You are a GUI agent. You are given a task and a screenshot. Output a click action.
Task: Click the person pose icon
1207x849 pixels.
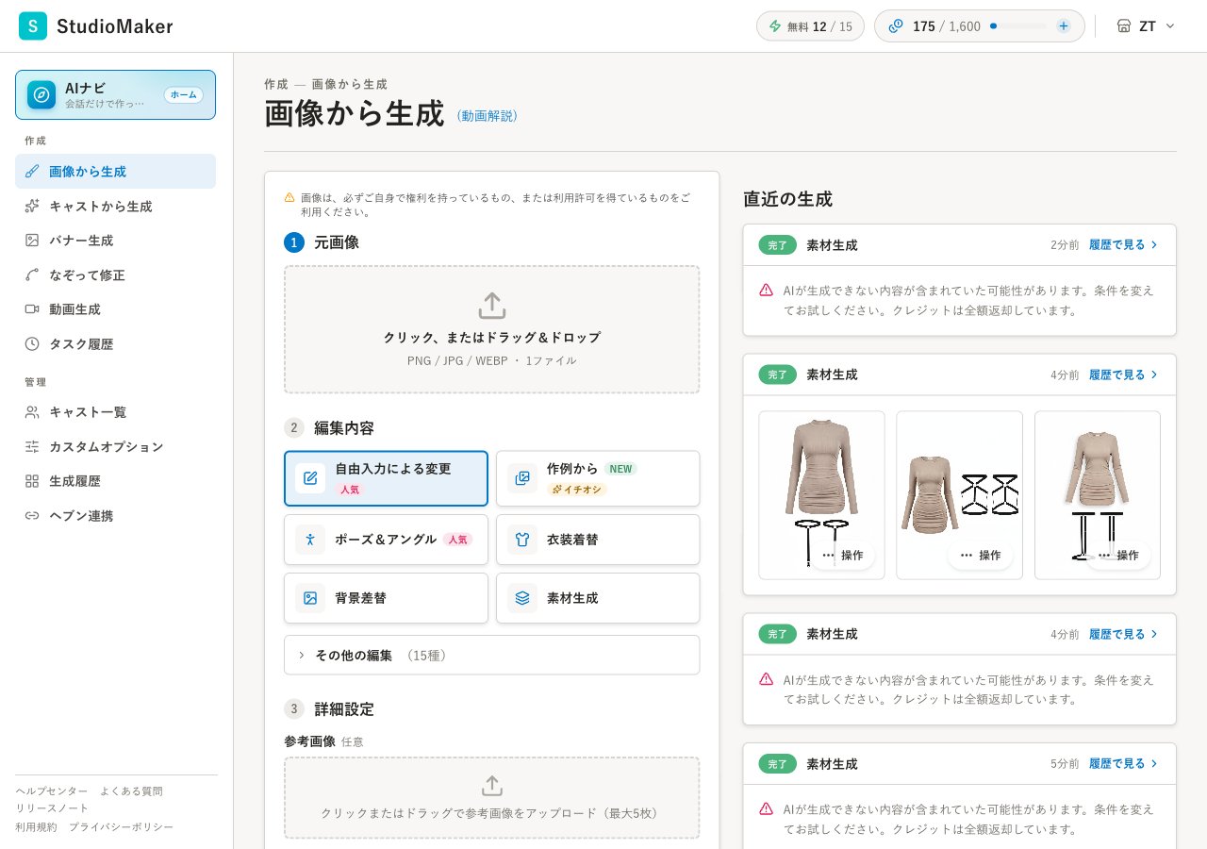click(310, 540)
